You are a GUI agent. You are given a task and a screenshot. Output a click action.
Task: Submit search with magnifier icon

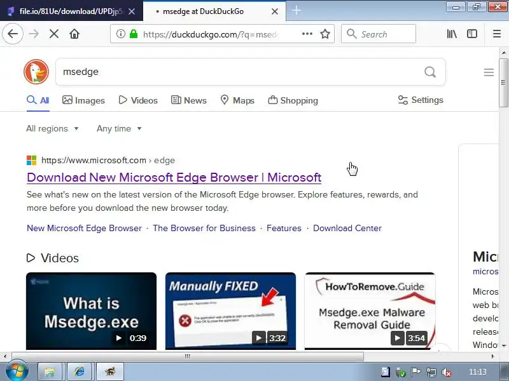coord(430,72)
